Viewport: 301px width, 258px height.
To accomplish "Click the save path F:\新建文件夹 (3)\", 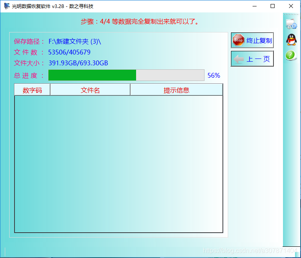I will coord(75,41).
